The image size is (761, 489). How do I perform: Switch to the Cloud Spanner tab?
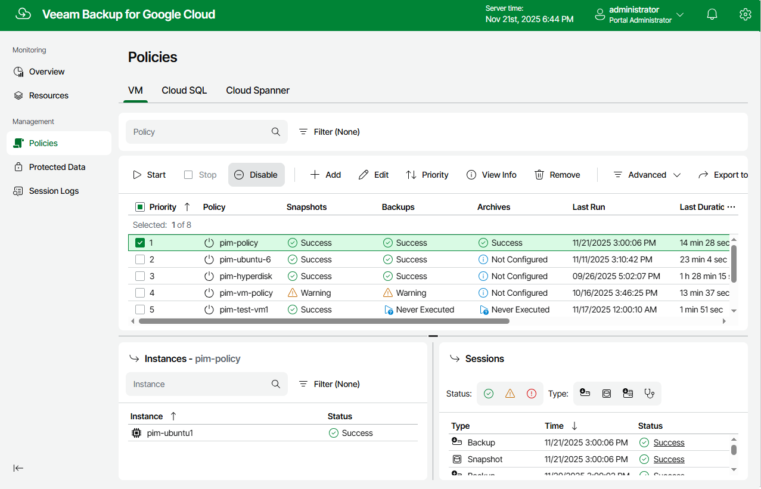258,90
